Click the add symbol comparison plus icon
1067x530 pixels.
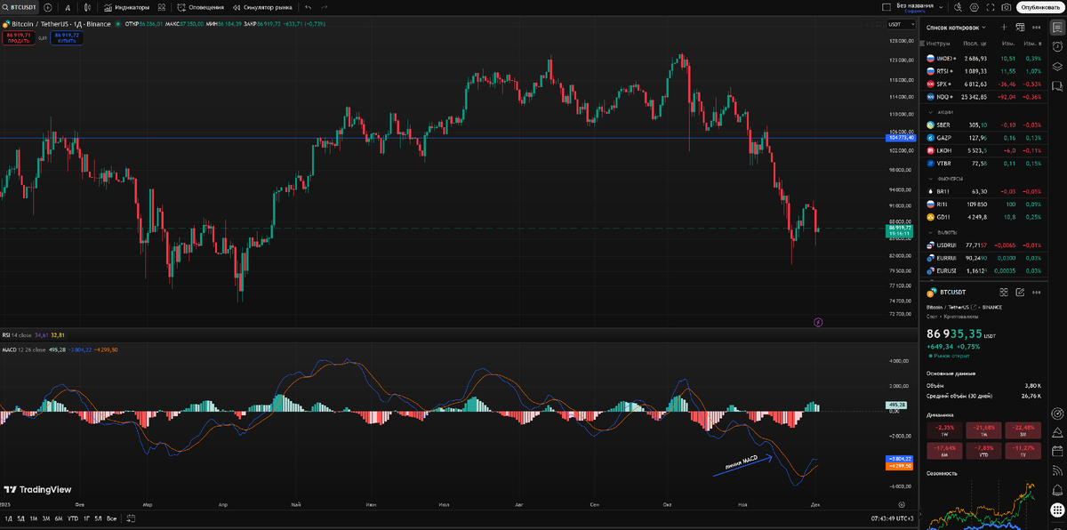tap(48, 7)
